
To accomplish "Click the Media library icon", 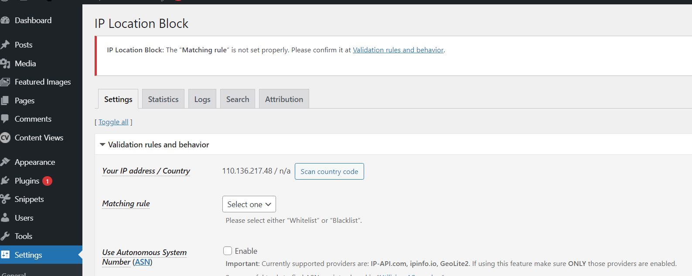I will (x=5, y=64).
